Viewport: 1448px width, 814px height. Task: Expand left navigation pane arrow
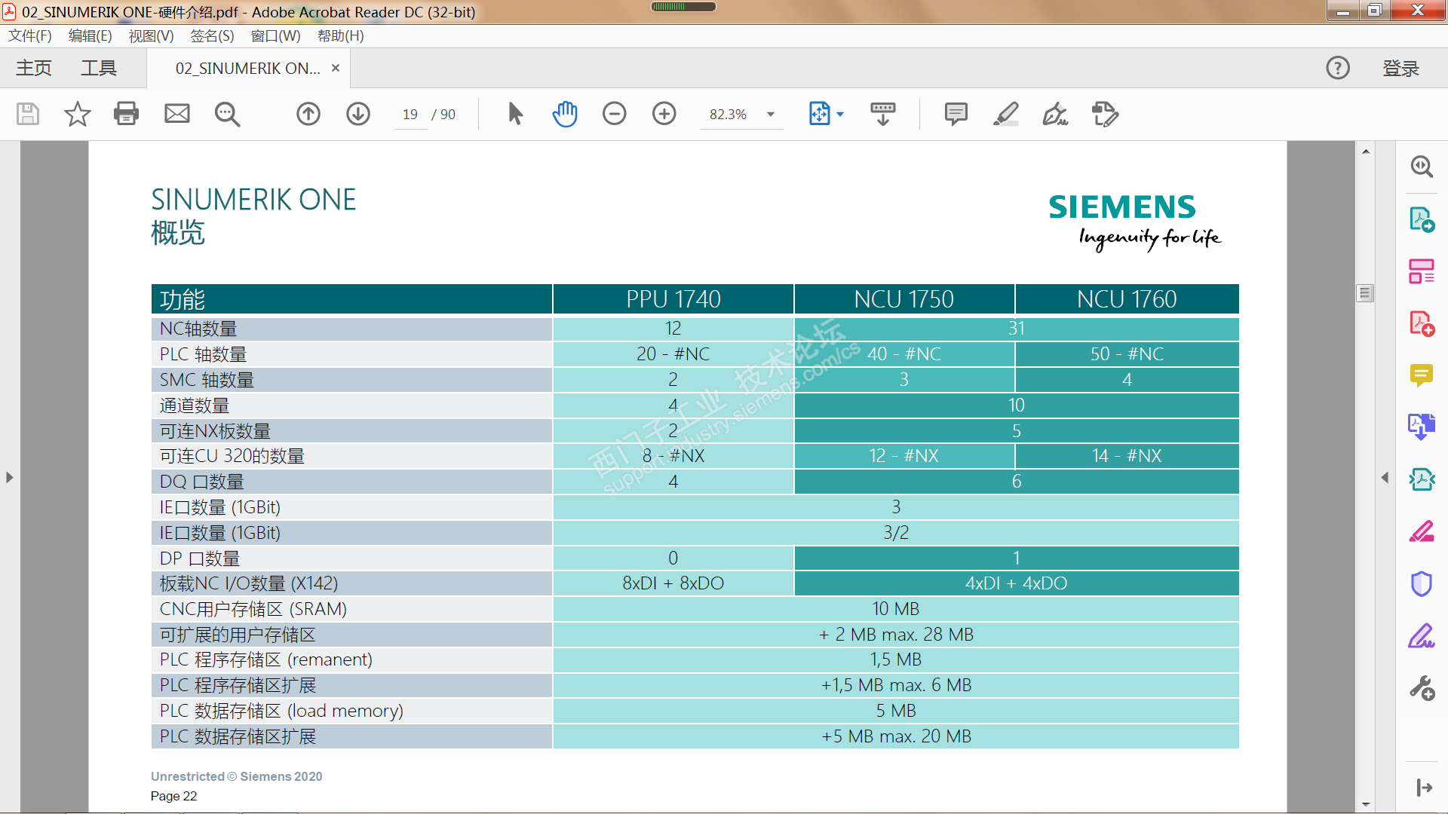(9, 477)
